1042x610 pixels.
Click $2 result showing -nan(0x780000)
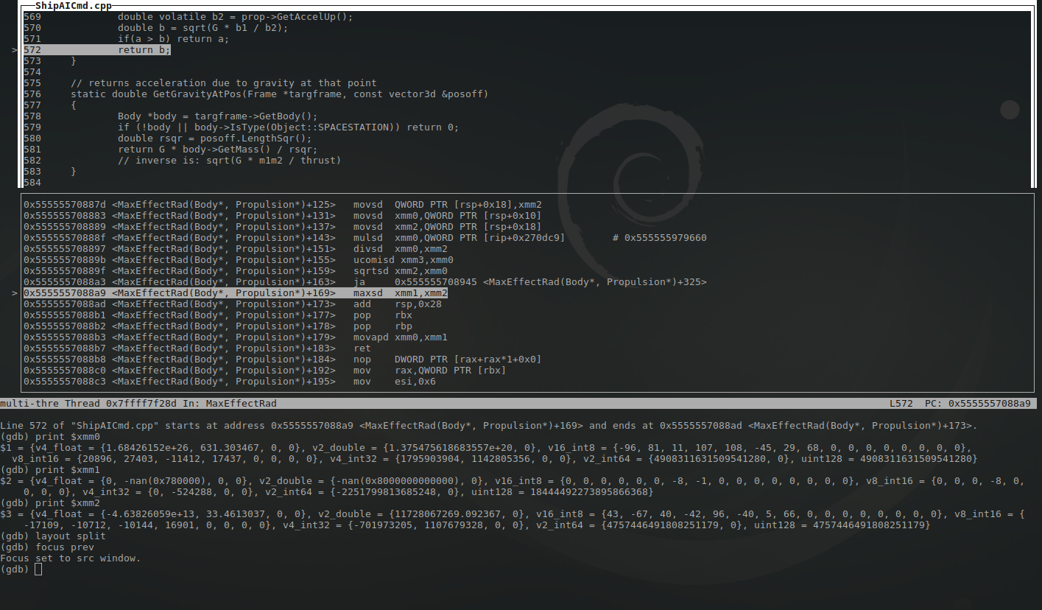(513, 485)
